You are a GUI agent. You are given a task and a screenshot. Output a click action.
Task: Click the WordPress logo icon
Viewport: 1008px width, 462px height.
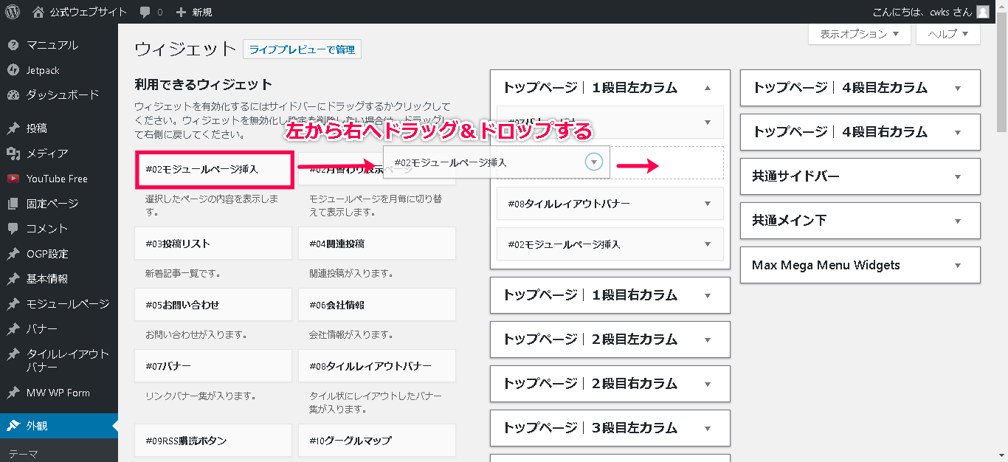pyautogui.click(x=13, y=12)
